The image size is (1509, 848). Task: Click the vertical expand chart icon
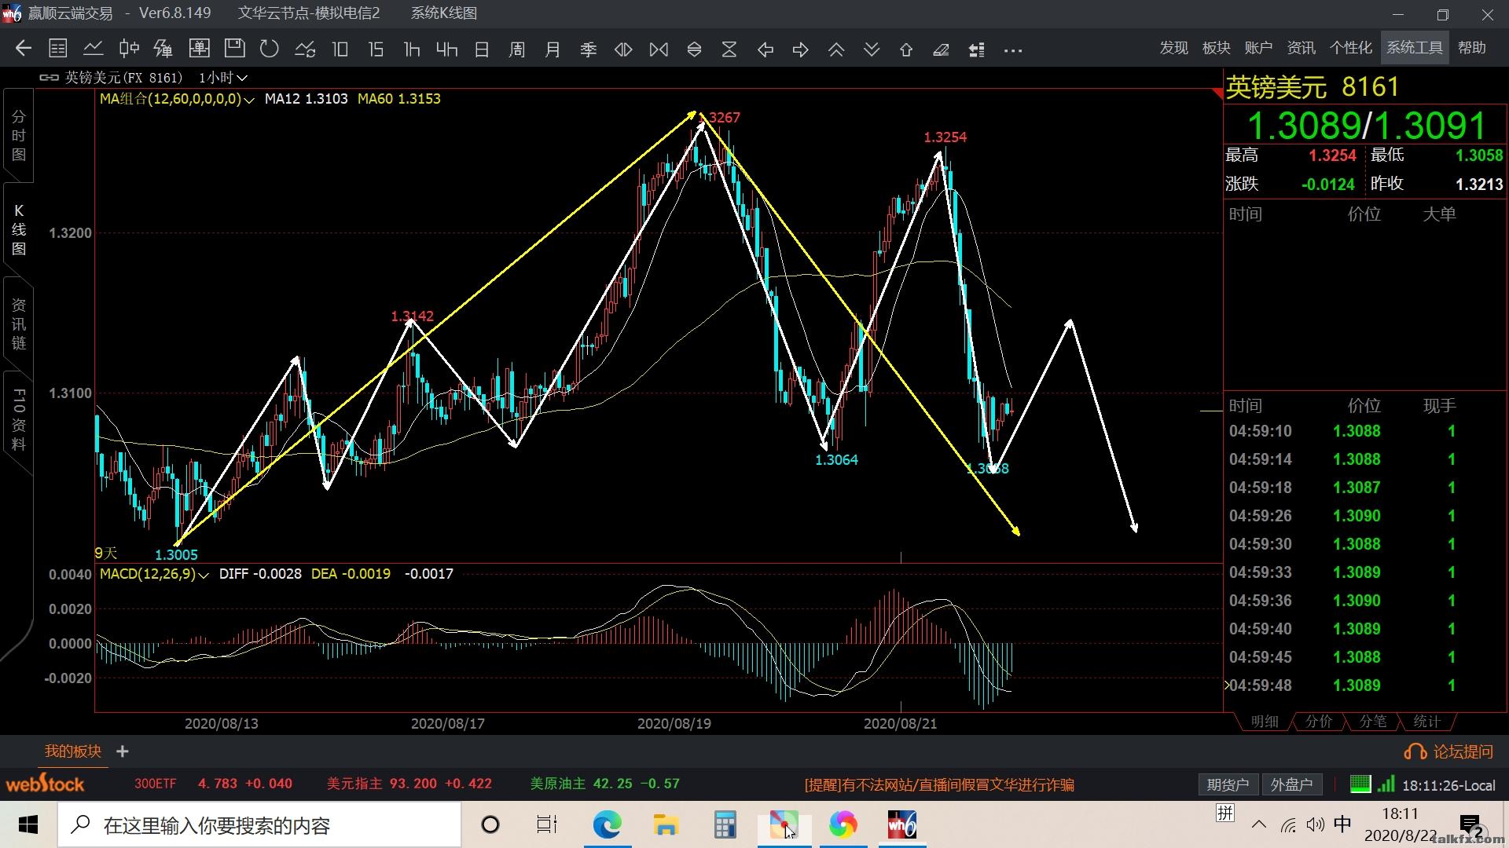click(x=694, y=49)
